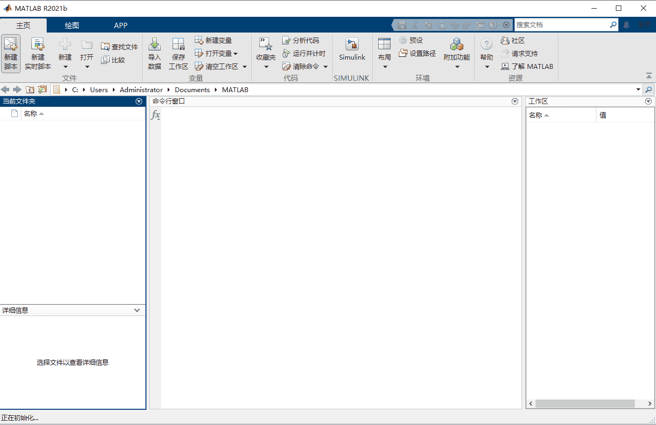
Task: Open 帮助 (Help) from the ribbon
Action: click(x=486, y=51)
